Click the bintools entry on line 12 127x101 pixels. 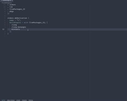tap(16, 29)
